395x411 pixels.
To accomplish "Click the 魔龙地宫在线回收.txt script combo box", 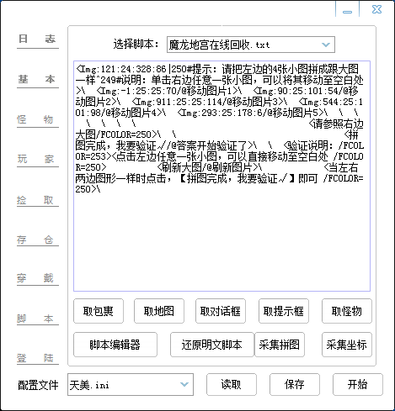I will click(251, 45).
